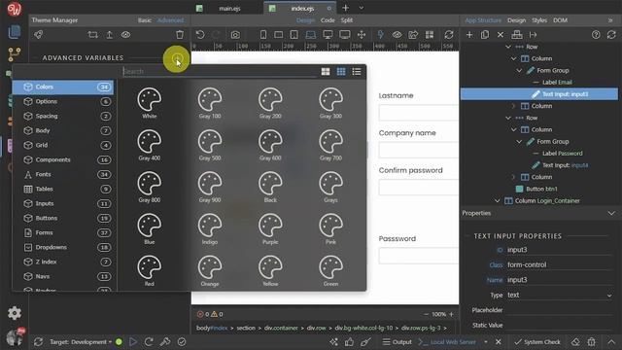Select the desktop monitor viewport icon
Image resolution: width=622 pixels, height=350 pixels.
coord(328,35)
